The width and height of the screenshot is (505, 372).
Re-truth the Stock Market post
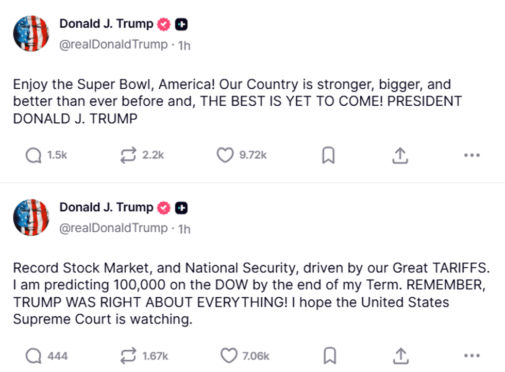pos(128,355)
